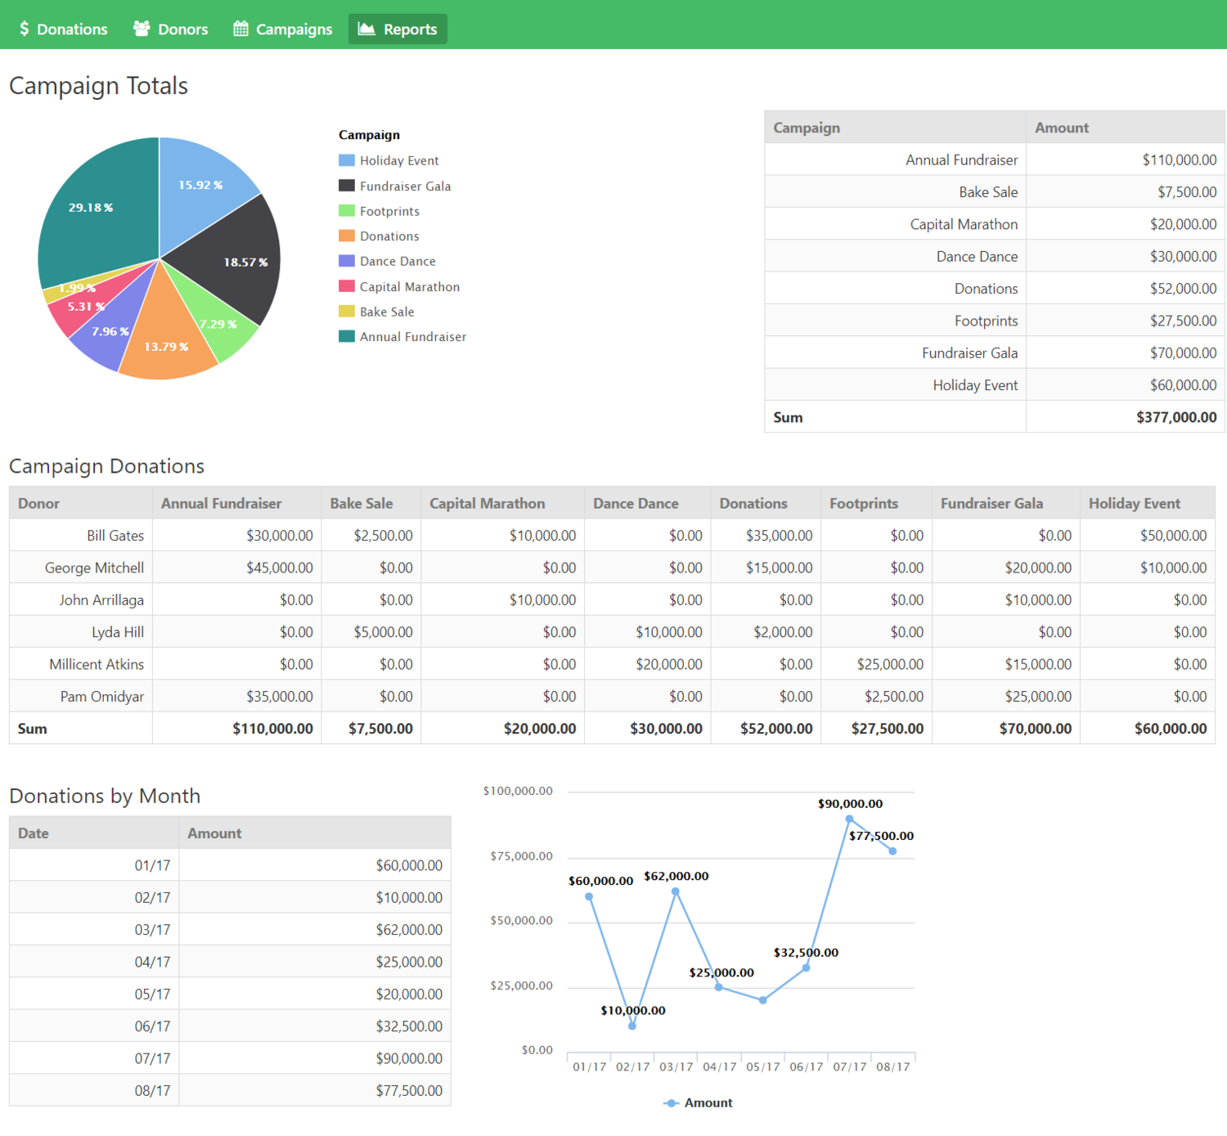The height and width of the screenshot is (1136, 1227).
Task: Click Bill Gates in the donor column
Action: (x=115, y=535)
